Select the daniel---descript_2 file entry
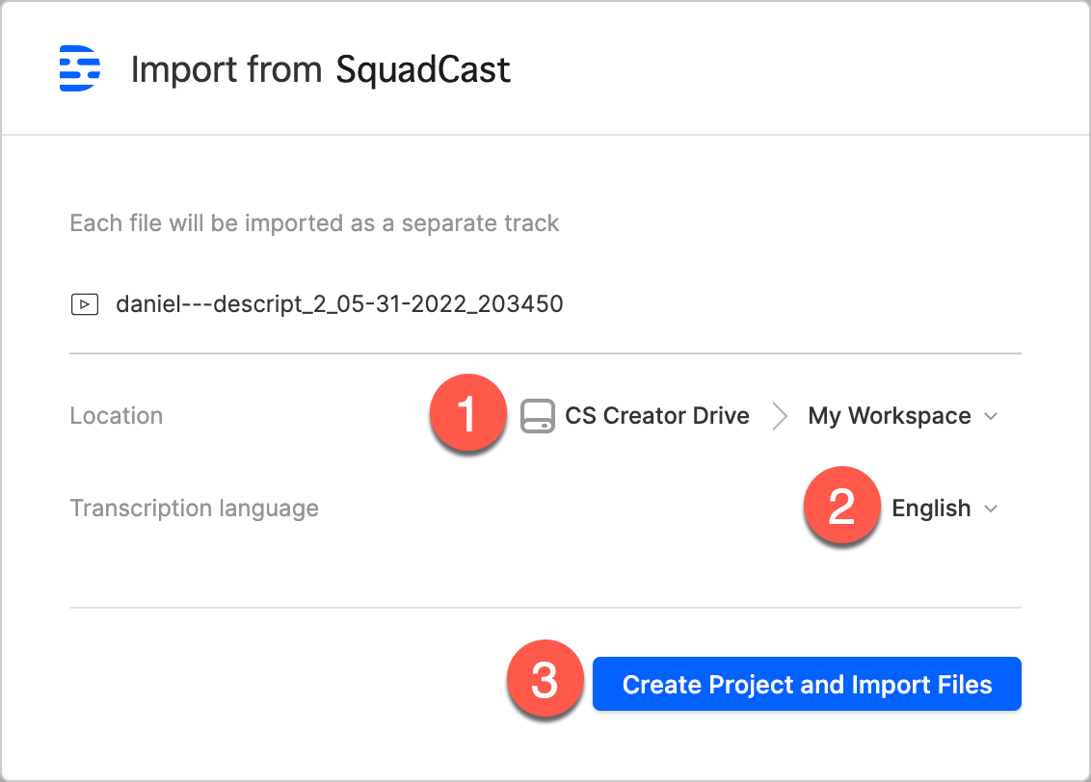The image size is (1091, 782). click(339, 304)
